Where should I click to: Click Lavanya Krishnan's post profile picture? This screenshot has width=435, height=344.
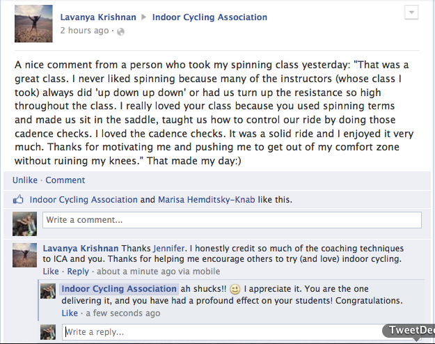(x=33, y=24)
